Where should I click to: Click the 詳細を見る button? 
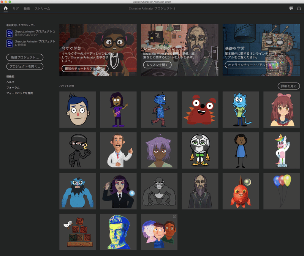tap(289, 86)
